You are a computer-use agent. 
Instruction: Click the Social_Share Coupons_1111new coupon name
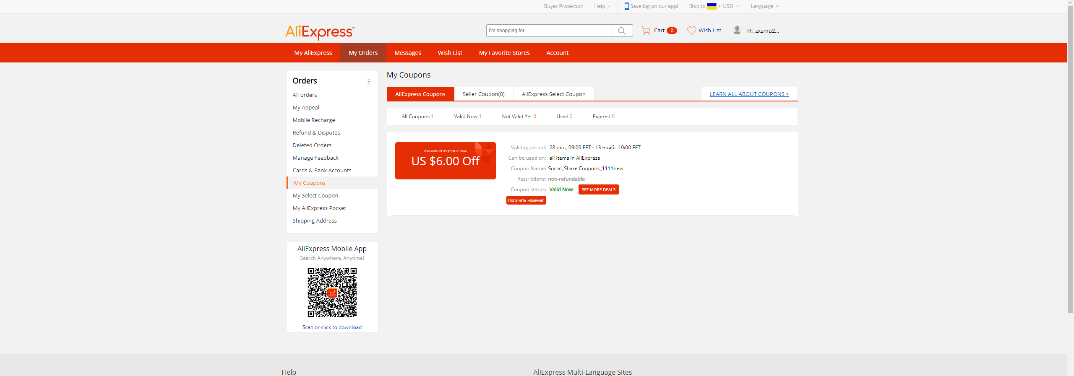tap(586, 169)
